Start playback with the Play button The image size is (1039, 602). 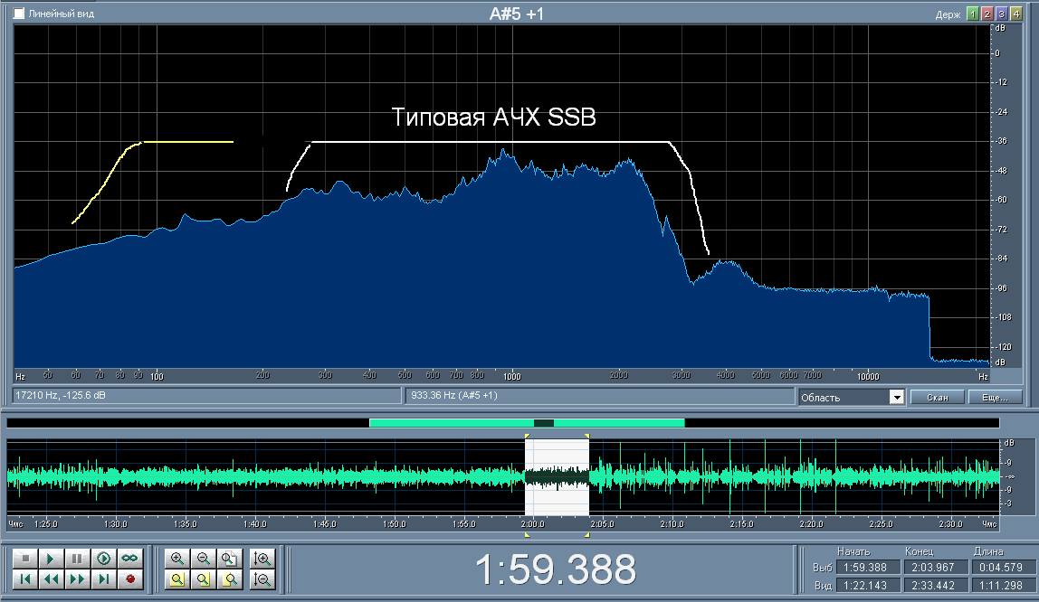coord(51,559)
